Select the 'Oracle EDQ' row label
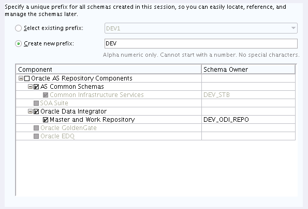 [57, 136]
